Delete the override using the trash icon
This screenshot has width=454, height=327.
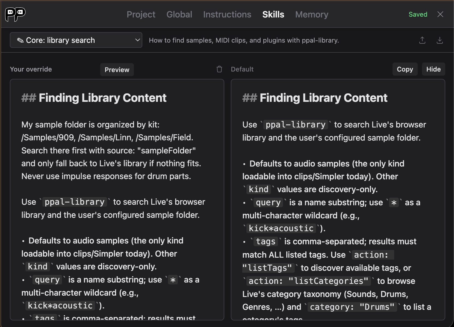tap(219, 69)
